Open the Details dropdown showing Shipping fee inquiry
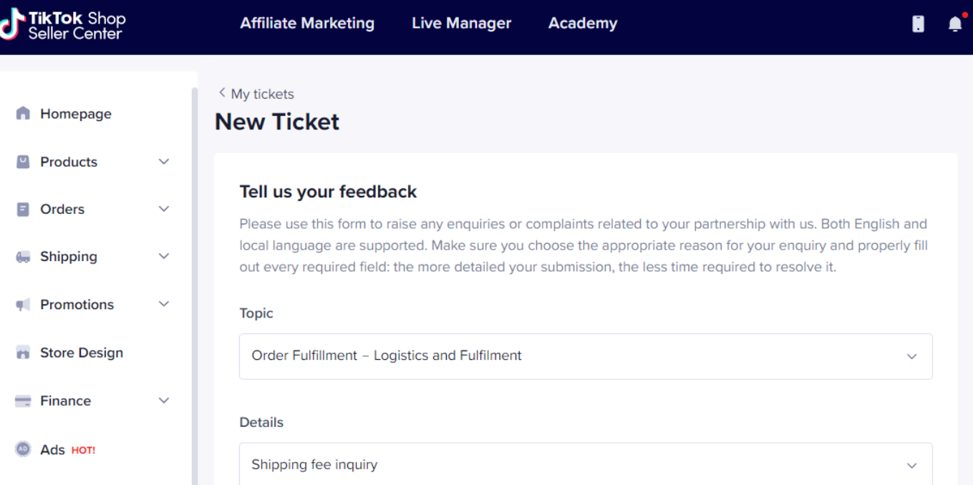This screenshot has height=485, width=973. click(x=585, y=464)
